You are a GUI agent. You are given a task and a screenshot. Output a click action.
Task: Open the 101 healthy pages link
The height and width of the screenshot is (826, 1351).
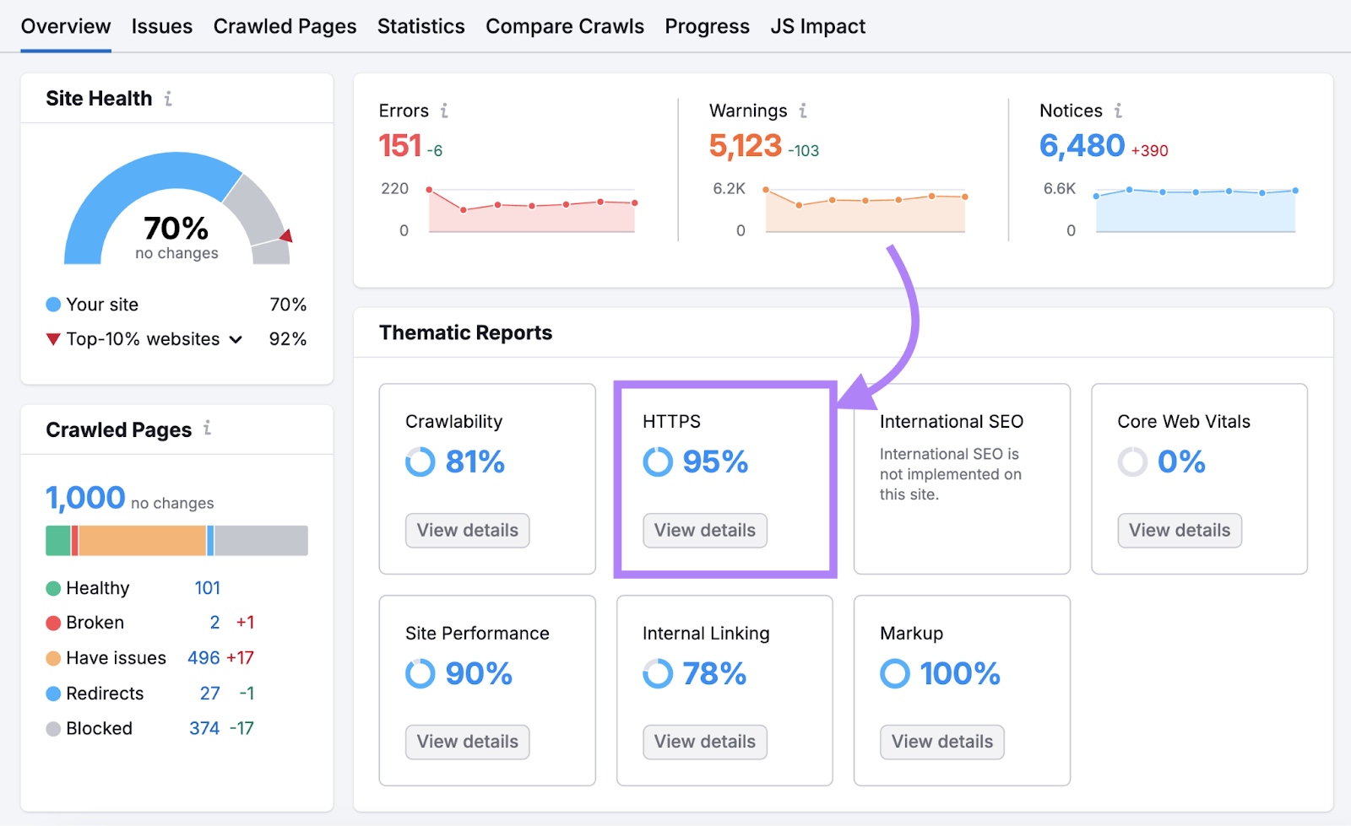coord(208,588)
